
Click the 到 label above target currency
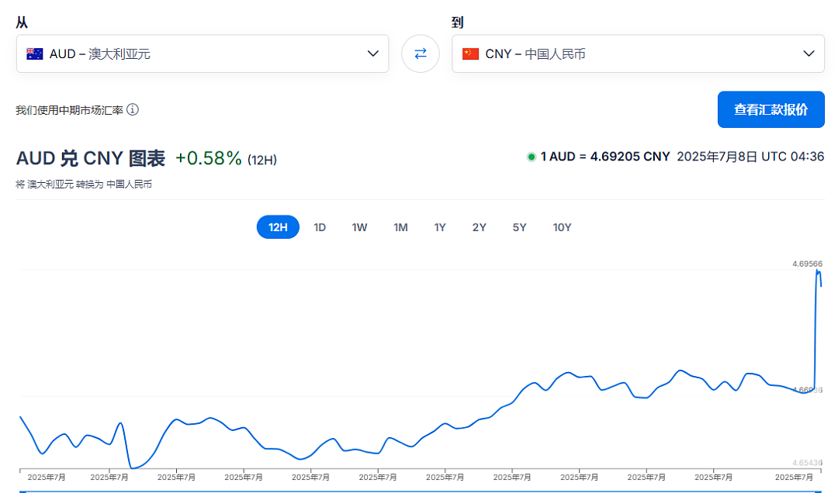(x=458, y=22)
